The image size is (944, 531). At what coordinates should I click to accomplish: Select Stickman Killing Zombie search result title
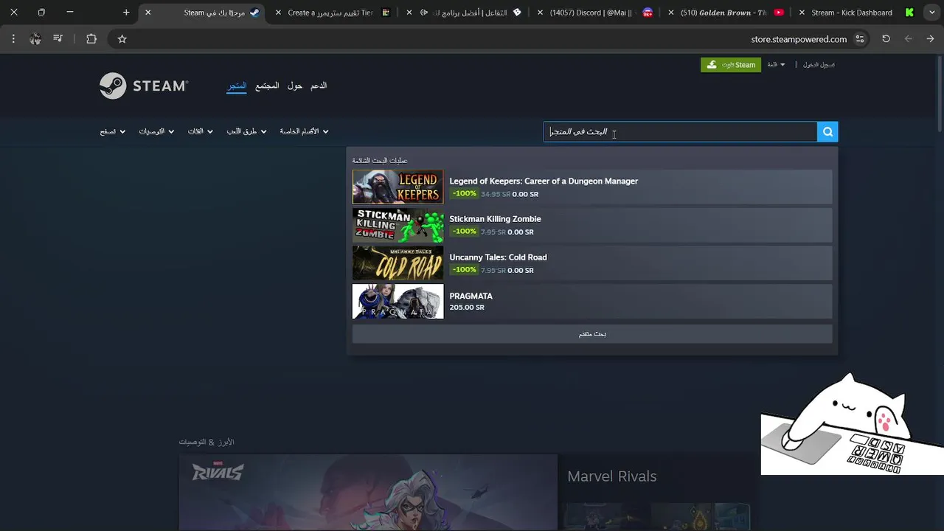(x=495, y=219)
